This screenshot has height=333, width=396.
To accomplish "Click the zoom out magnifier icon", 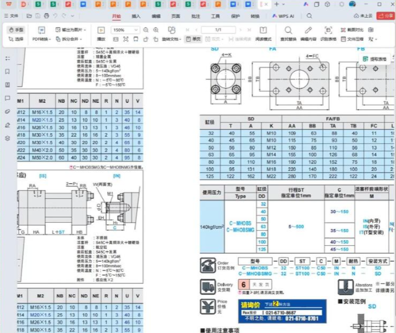I will click(146, 30).
